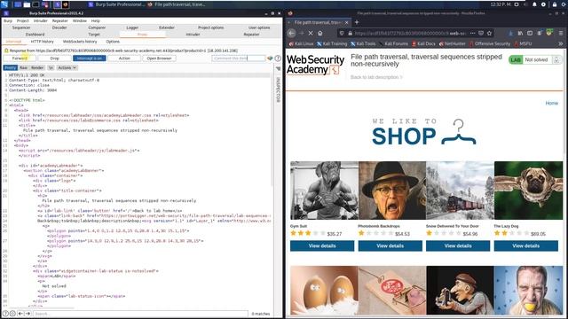Open the HTTP history sub-tab
The width and height of the screenshot is (568, 319).
(42, 42)
